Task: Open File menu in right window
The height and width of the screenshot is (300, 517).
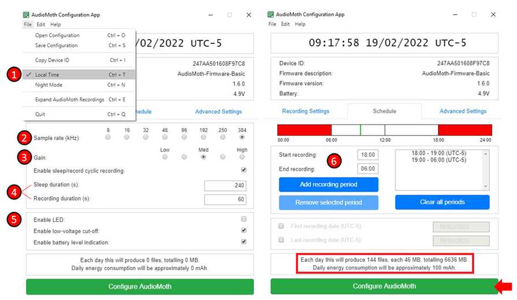Action: (x=272, y=24)
